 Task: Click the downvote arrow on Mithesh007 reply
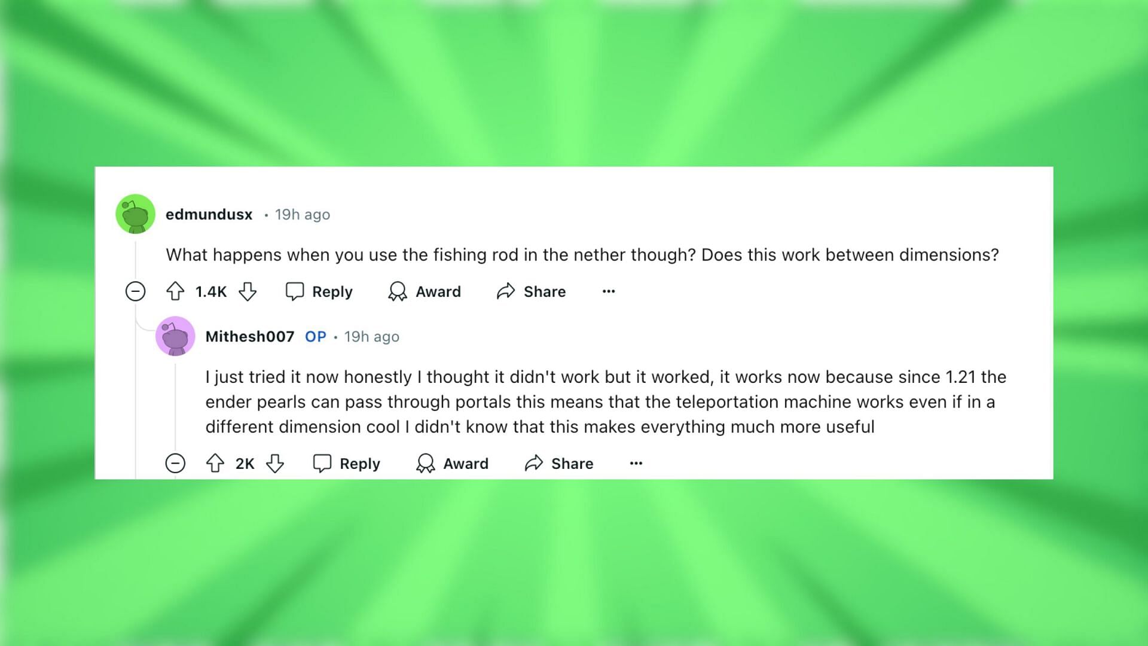pos(275,463)
